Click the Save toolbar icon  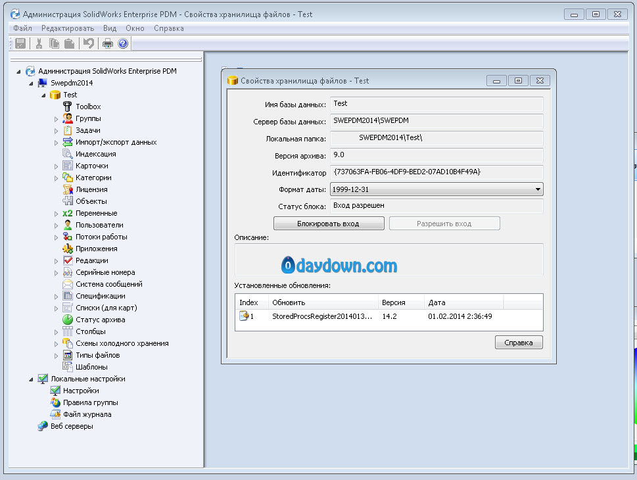tap(20, 43)
